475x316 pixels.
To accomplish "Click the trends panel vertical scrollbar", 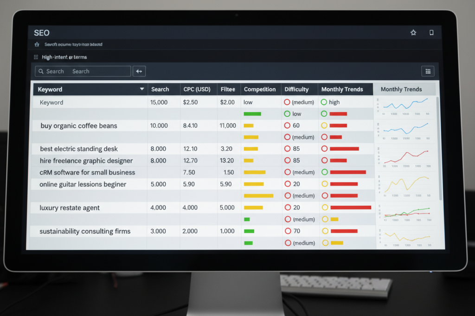I will click(439, 148).
